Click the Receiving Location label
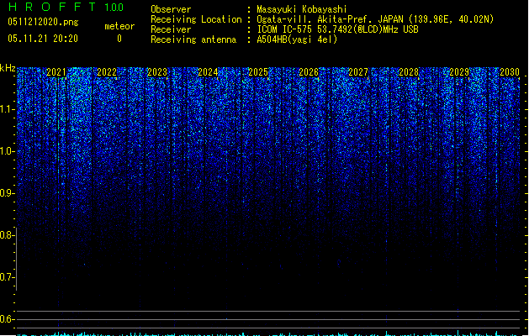The width and height of the screenshot is (529, 336). pos(196,19)
